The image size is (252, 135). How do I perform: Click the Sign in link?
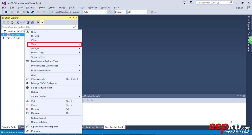[239, 8]
